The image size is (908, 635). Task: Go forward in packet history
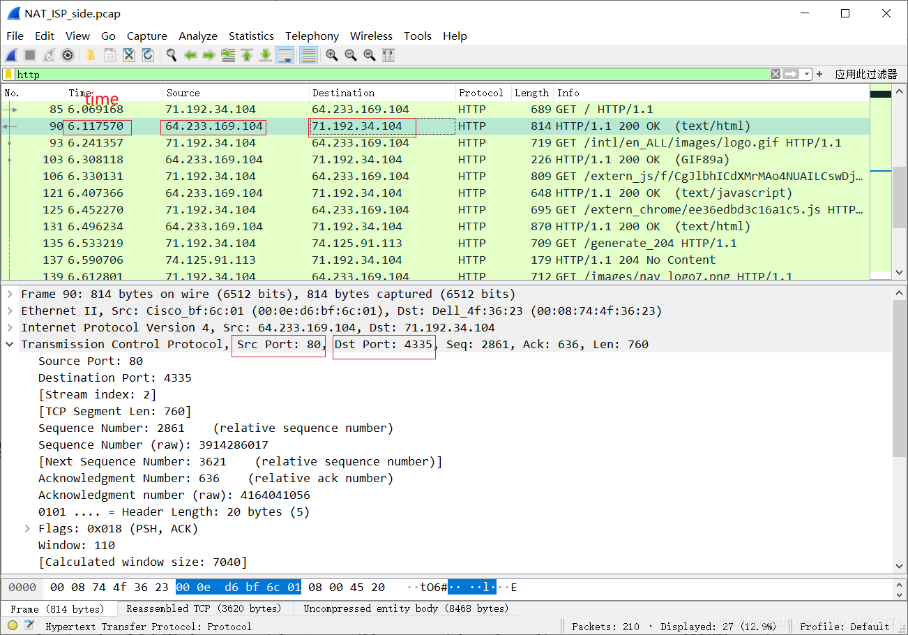209,55
